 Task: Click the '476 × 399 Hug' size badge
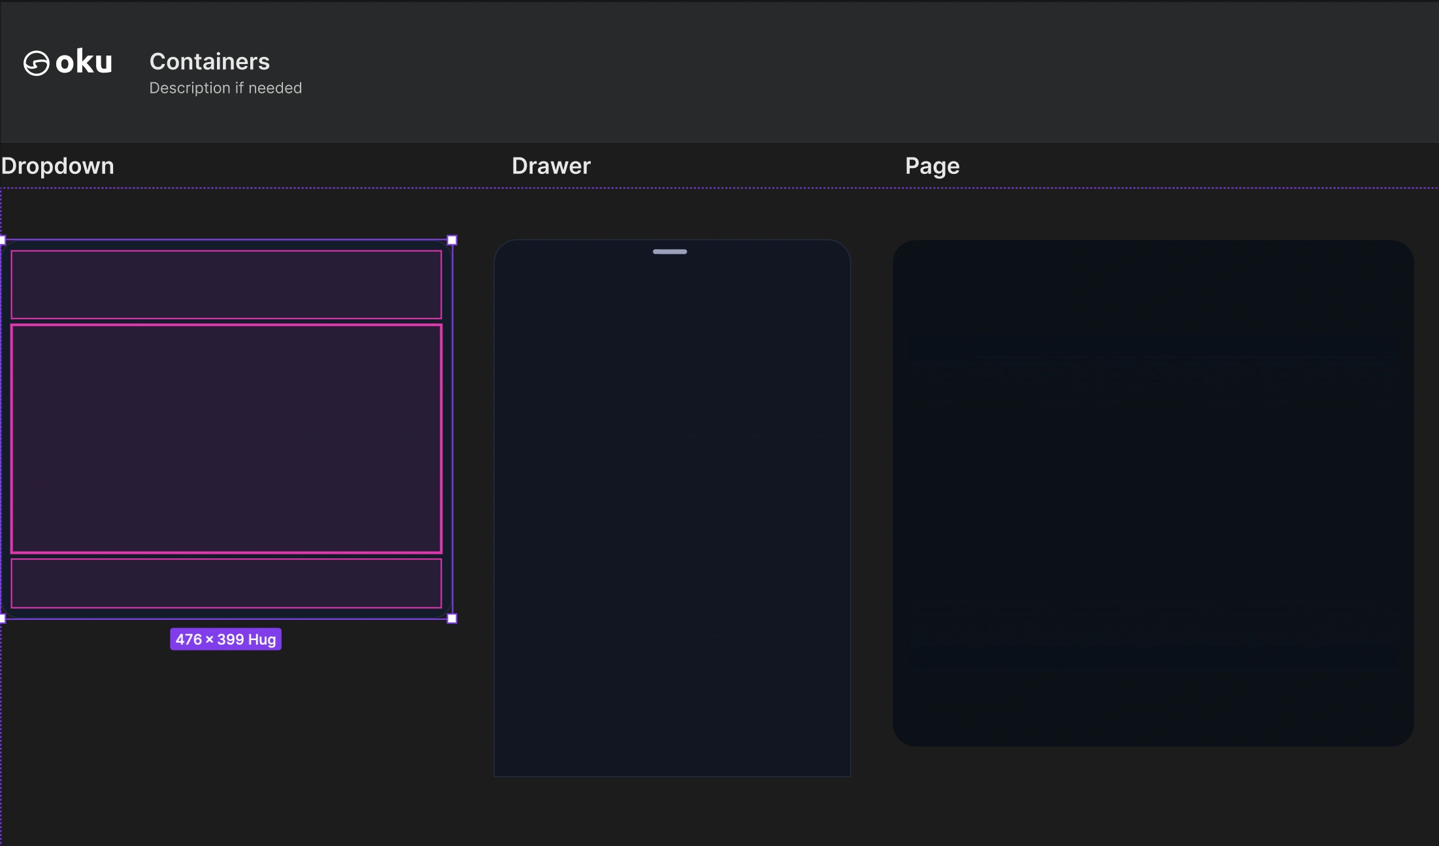pos(225,639)
